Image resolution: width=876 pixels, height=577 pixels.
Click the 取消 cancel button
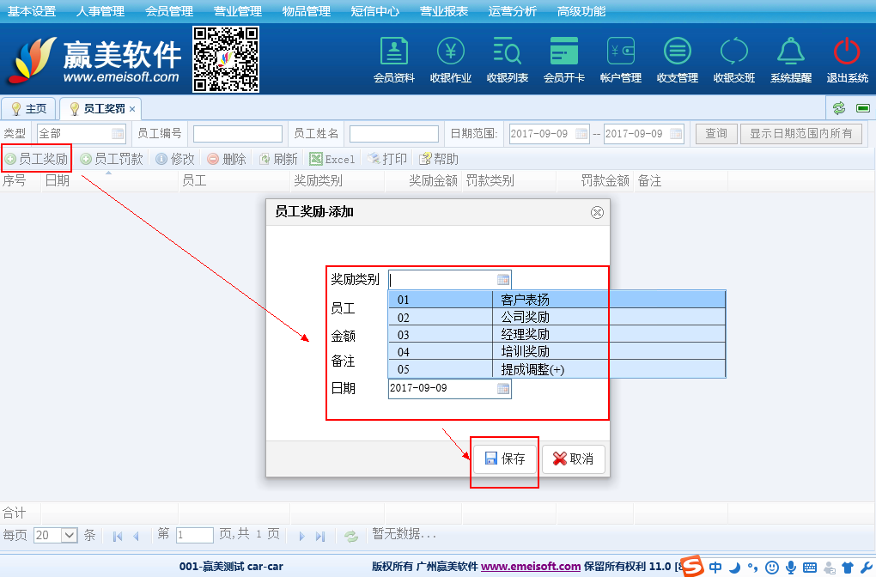coord(573,459)
